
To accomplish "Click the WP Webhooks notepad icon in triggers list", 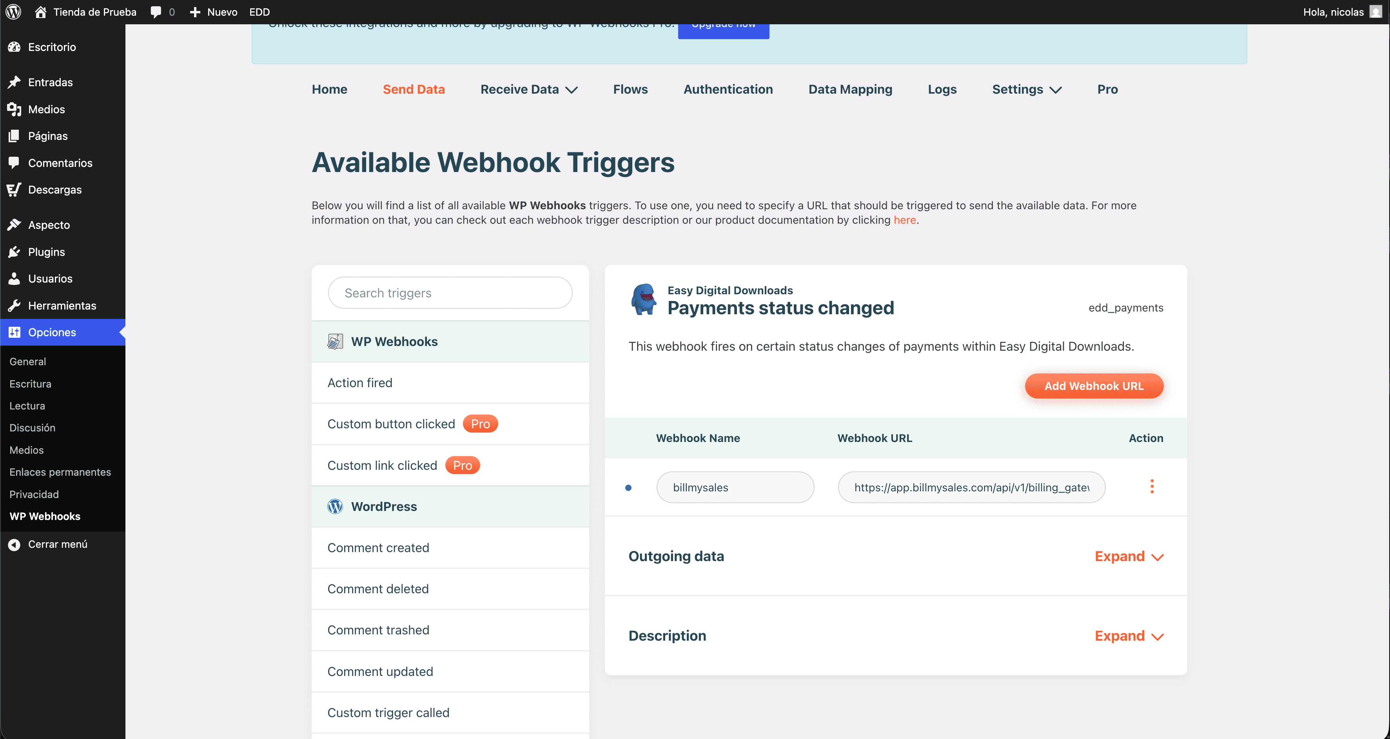I will (335, 341).
